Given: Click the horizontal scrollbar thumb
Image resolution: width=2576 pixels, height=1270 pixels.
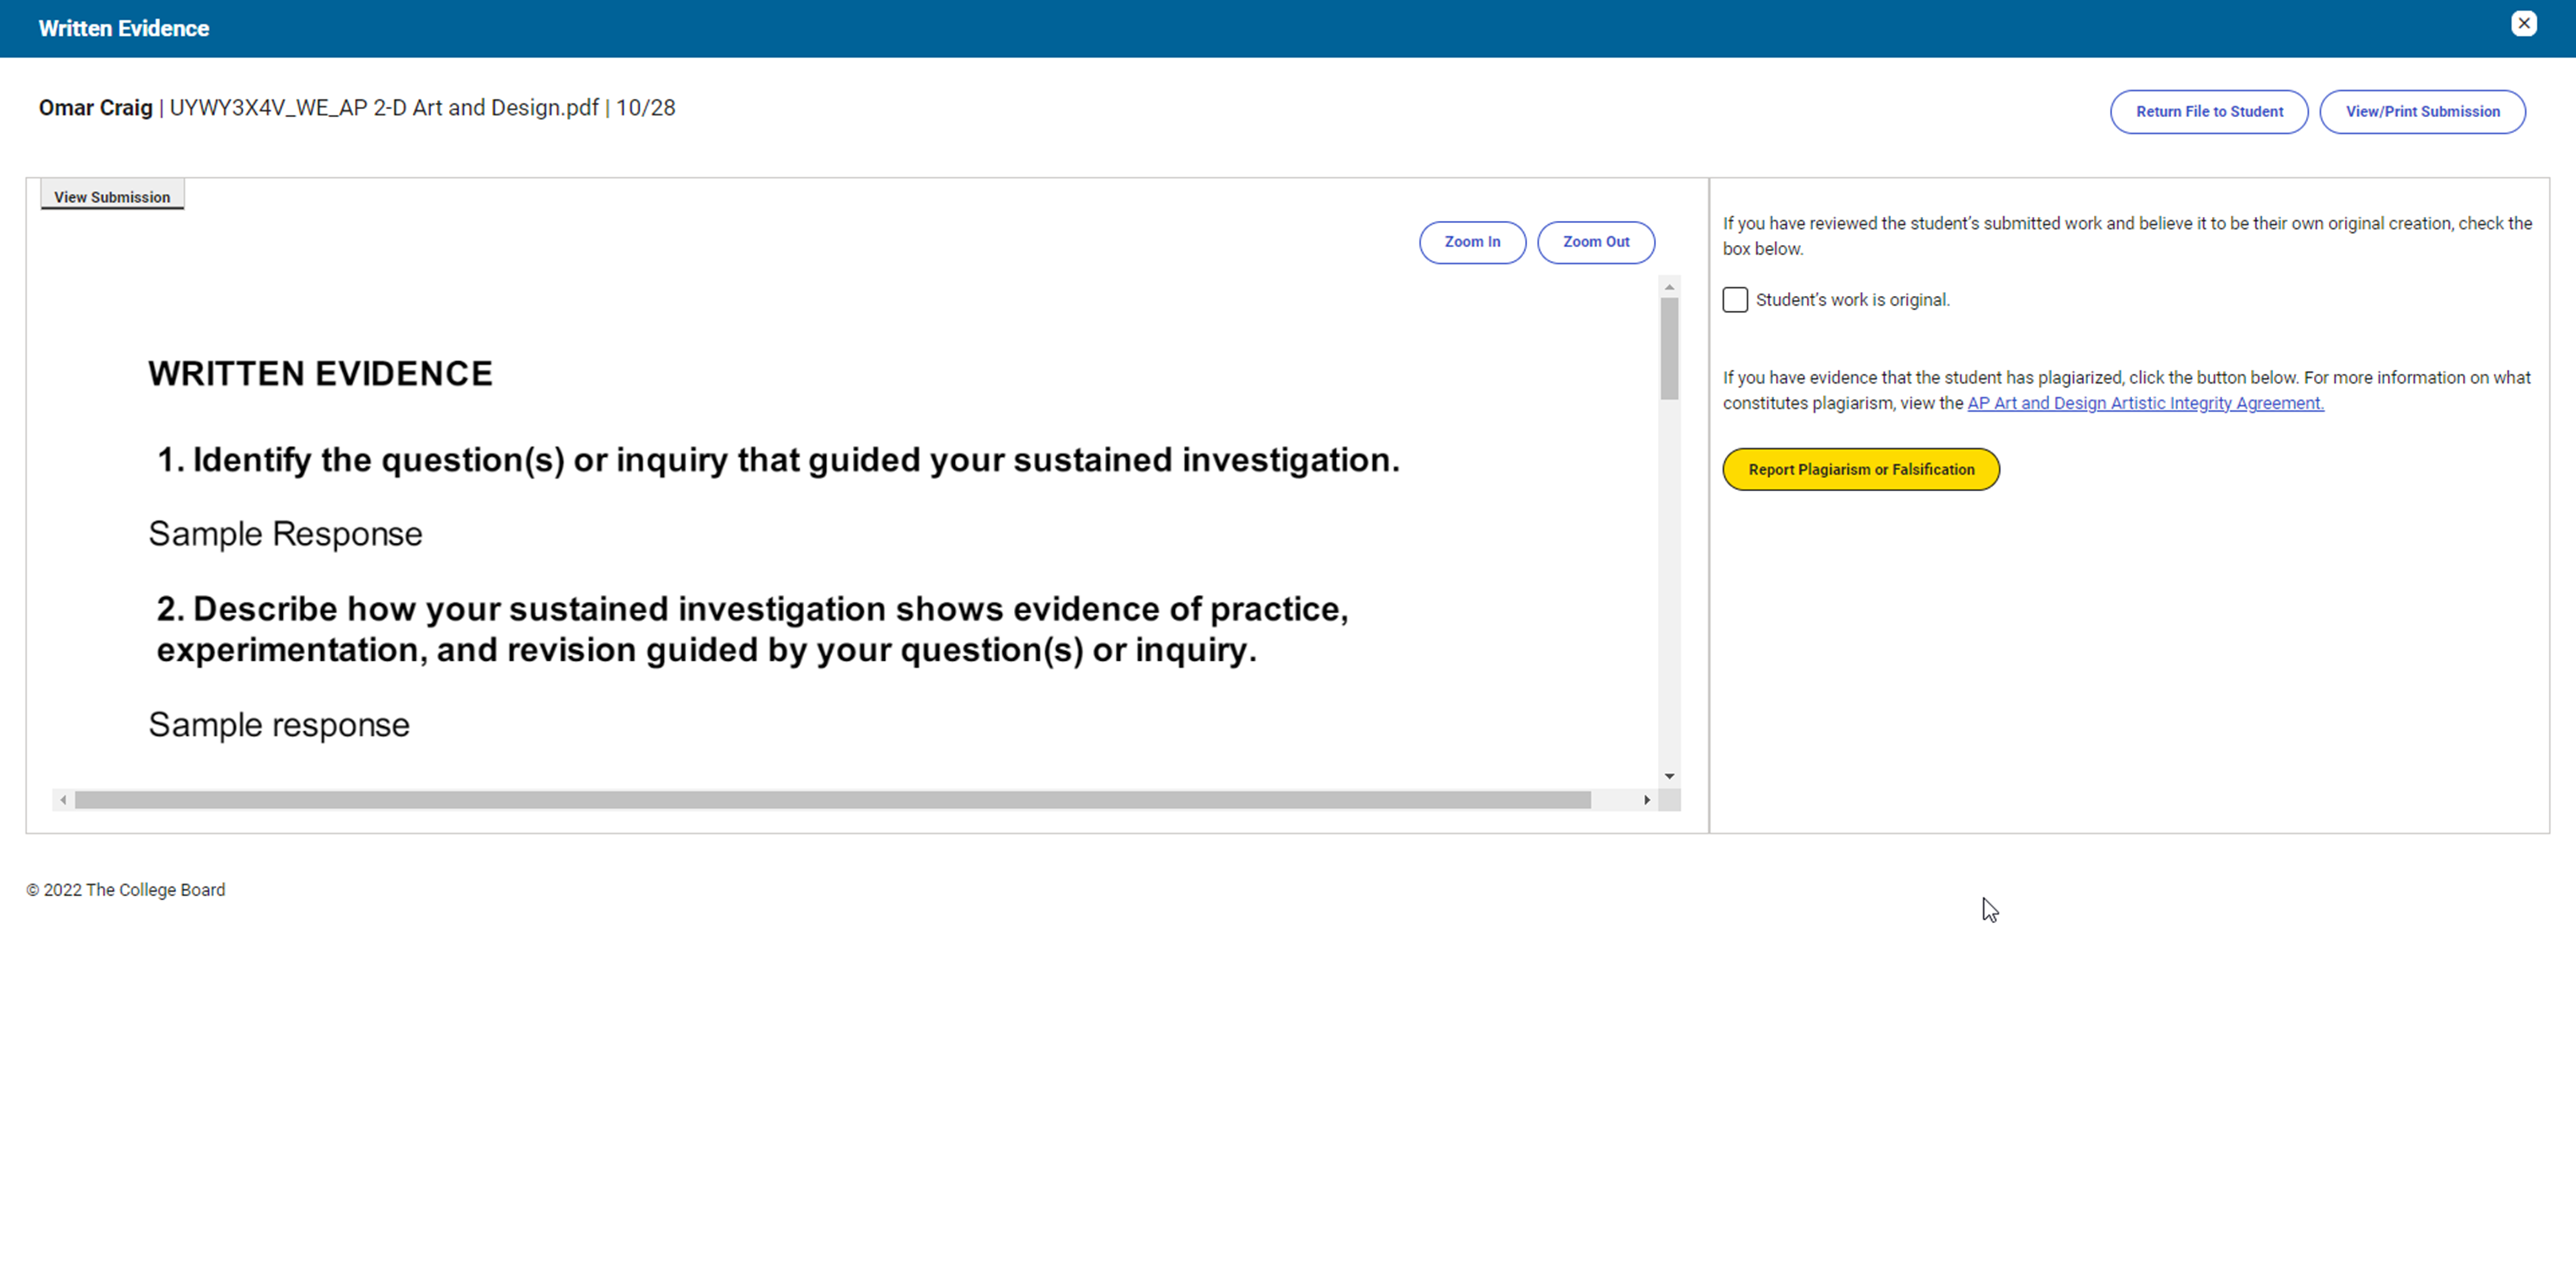Looking at the screenshot, I should [832, 799].
